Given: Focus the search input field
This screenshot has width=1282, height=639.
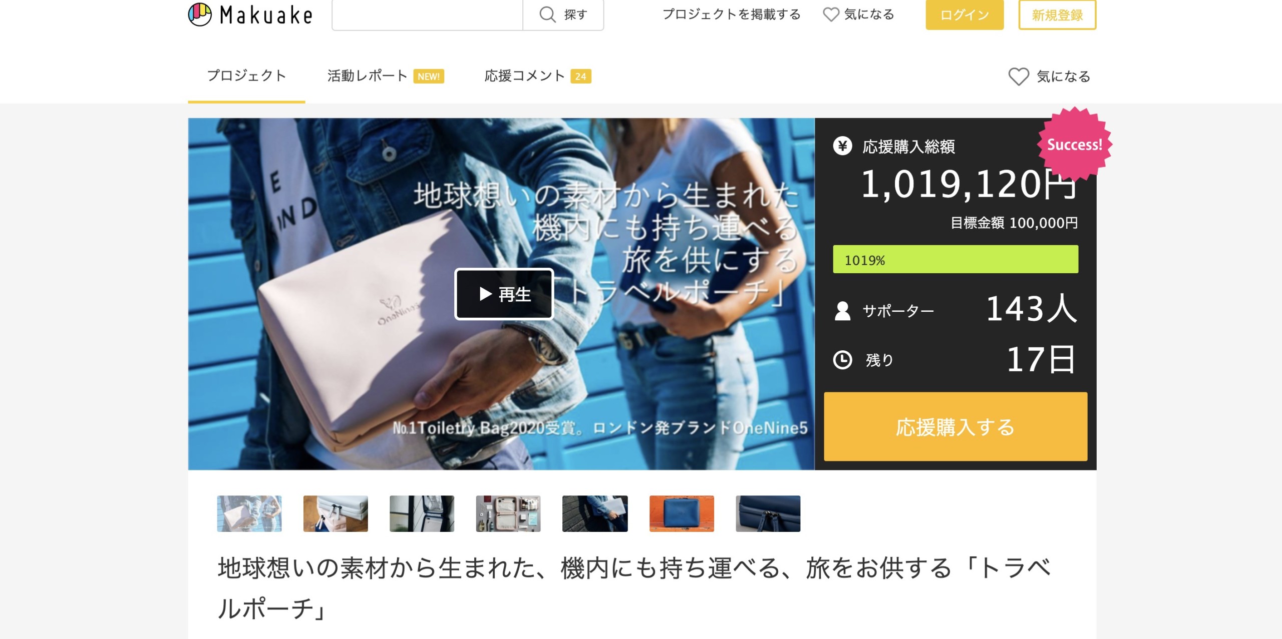Looking at the screenshot, I should coord(427,15).
